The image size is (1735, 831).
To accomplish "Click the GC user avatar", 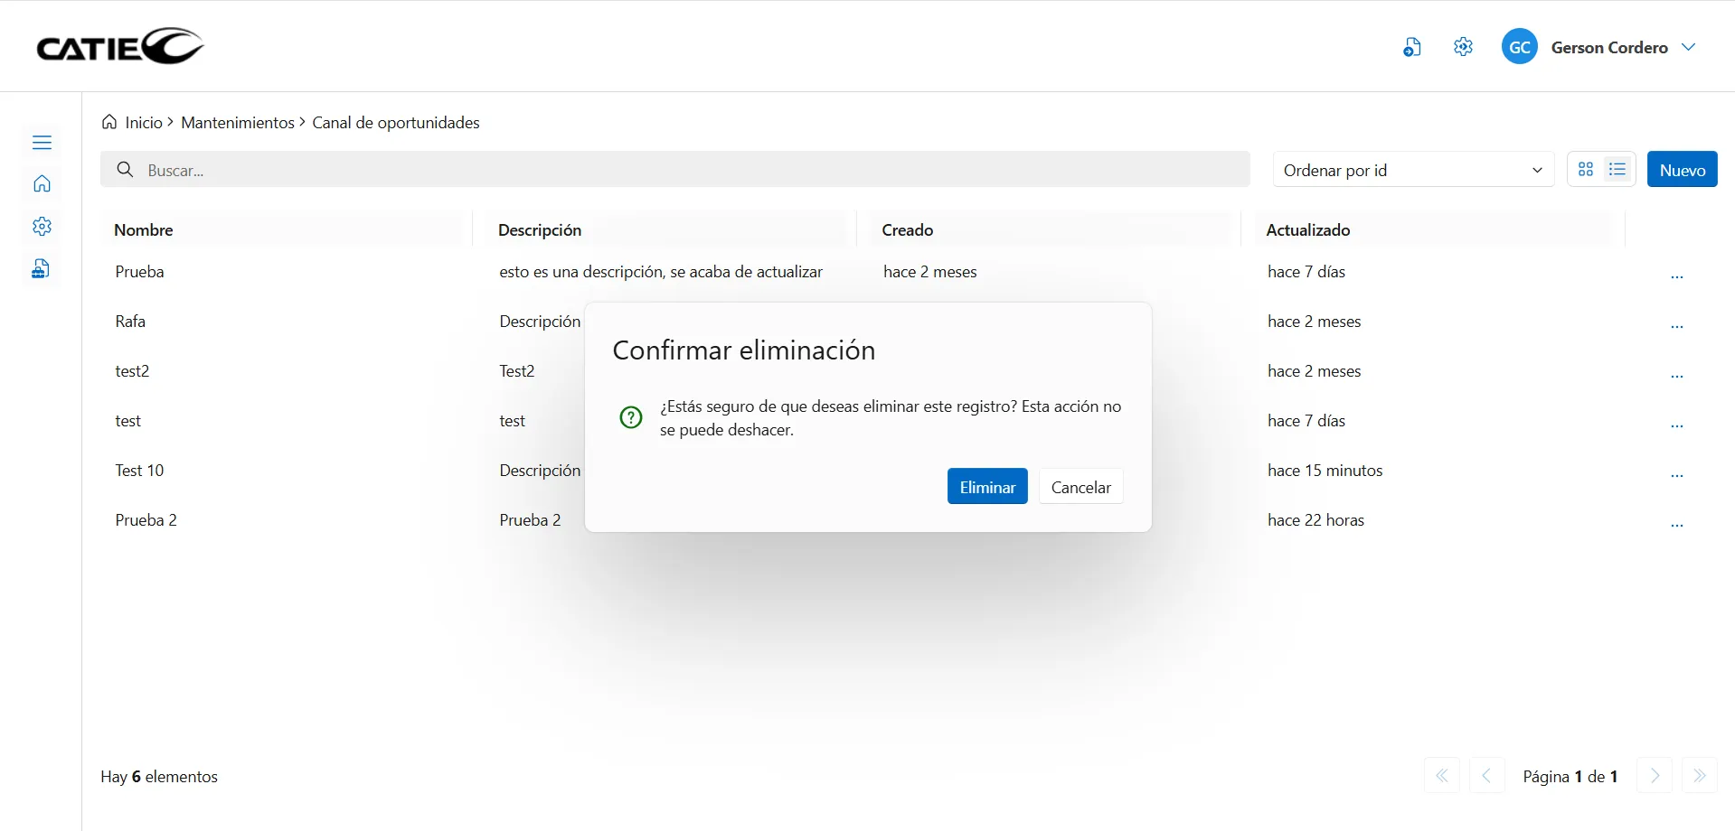I will click(1519, 47).
